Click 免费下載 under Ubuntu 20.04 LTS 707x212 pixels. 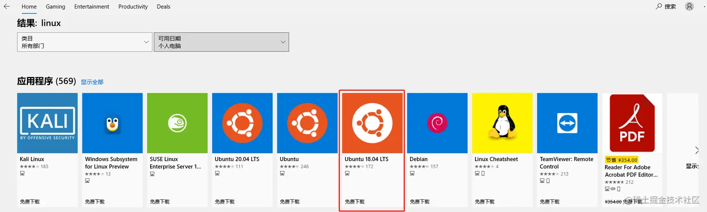click(224, 202)
